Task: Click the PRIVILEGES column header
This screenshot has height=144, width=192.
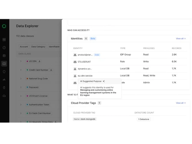Action: point(149,48)
